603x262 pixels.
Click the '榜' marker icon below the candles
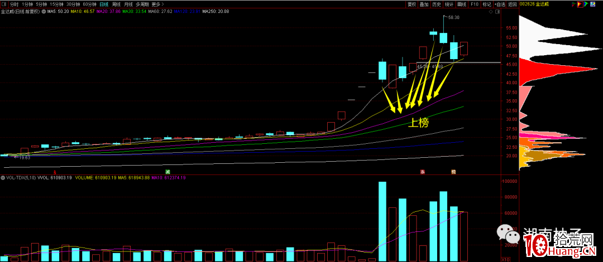click(x=453, y=172)
